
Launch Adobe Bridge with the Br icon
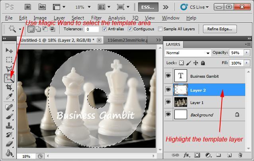pyautogui.click(x=28, y=7)
